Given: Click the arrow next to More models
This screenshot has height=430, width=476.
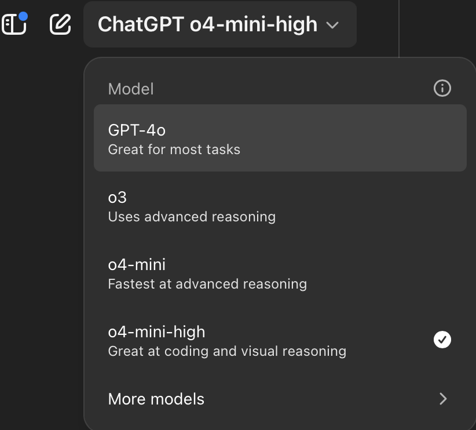Looking at the screenshot, I should tap(443, 399).
